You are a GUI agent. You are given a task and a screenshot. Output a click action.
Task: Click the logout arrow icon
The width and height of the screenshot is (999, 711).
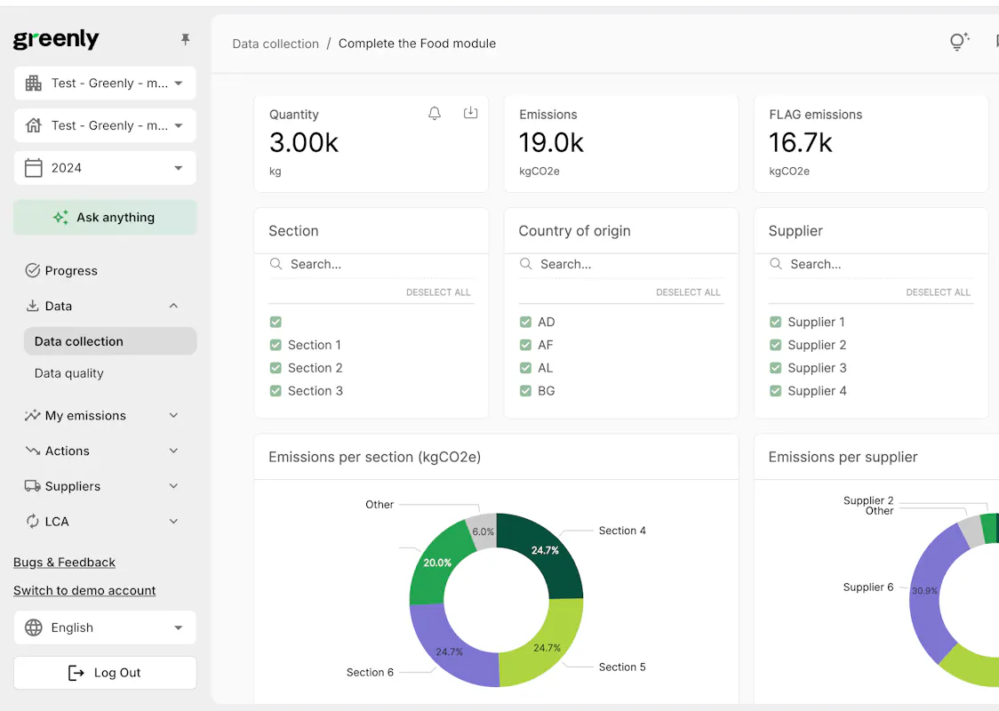tap(76, 673)
